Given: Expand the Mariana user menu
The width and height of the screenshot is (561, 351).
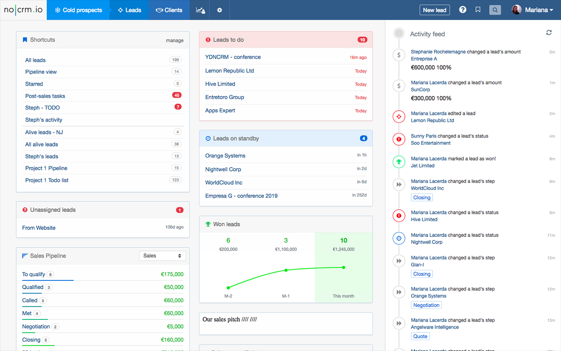Looking at the screenshot, I should [533, 10].
